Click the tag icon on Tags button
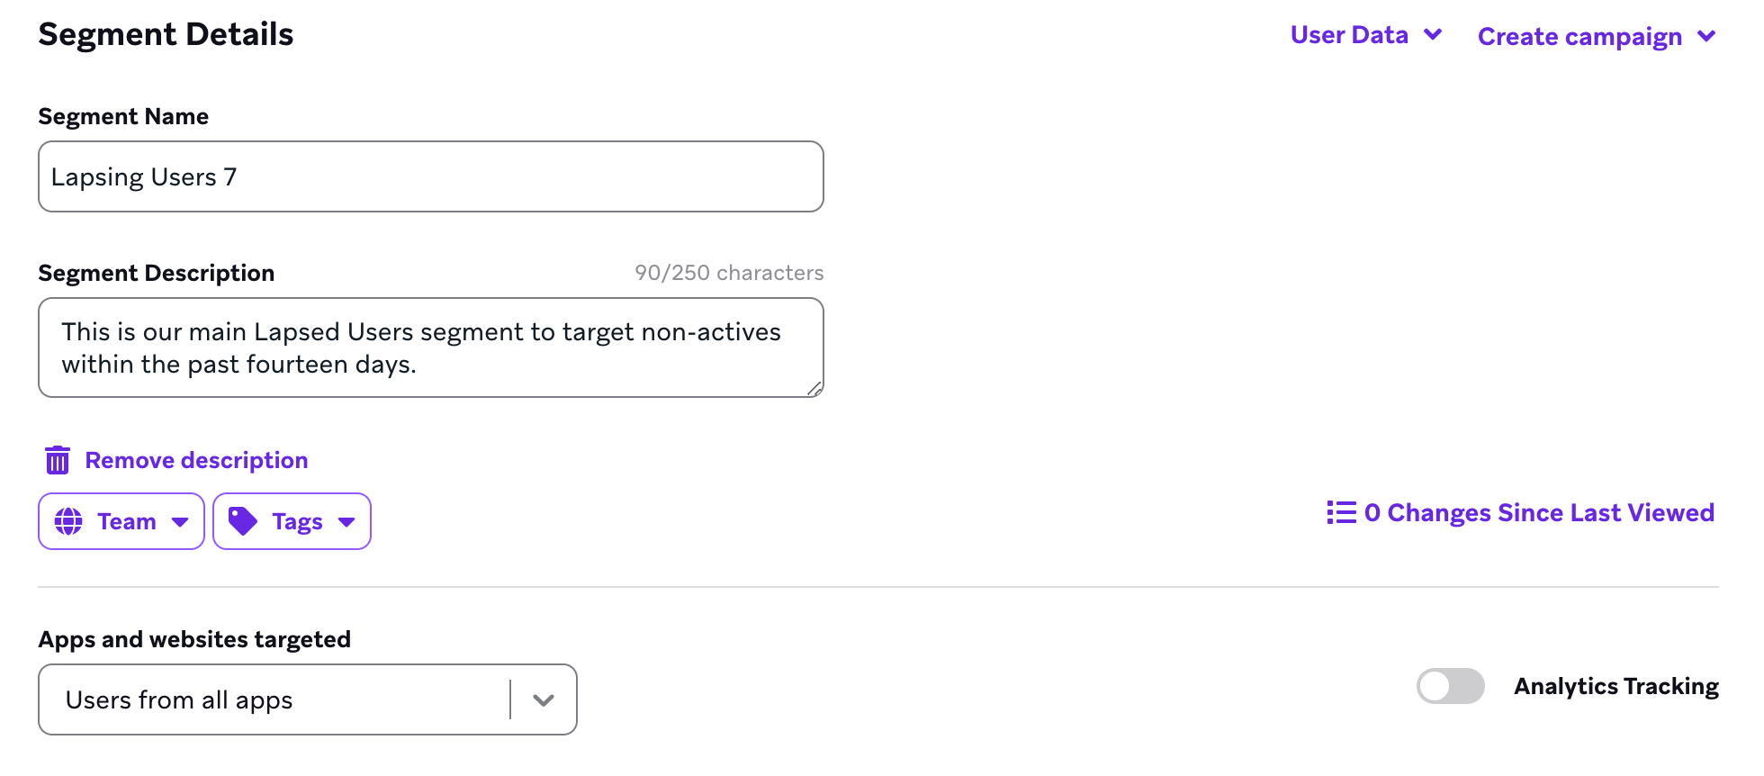The width and height of the screenshot is (1764, 776). pos(243,521)
